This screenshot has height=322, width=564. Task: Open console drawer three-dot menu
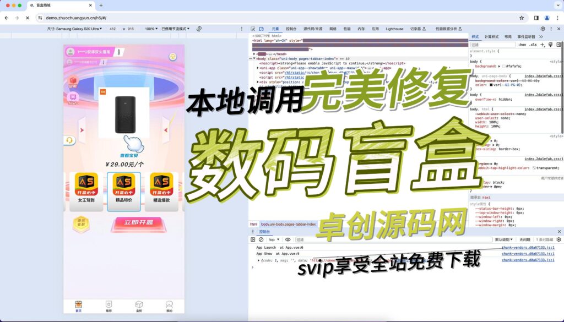(253, 232)
